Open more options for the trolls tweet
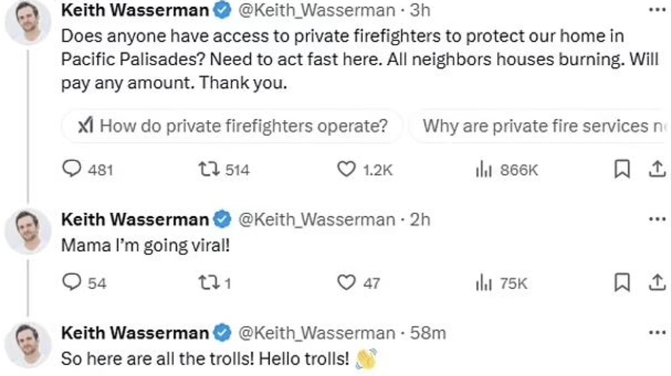 pos(657,333)
